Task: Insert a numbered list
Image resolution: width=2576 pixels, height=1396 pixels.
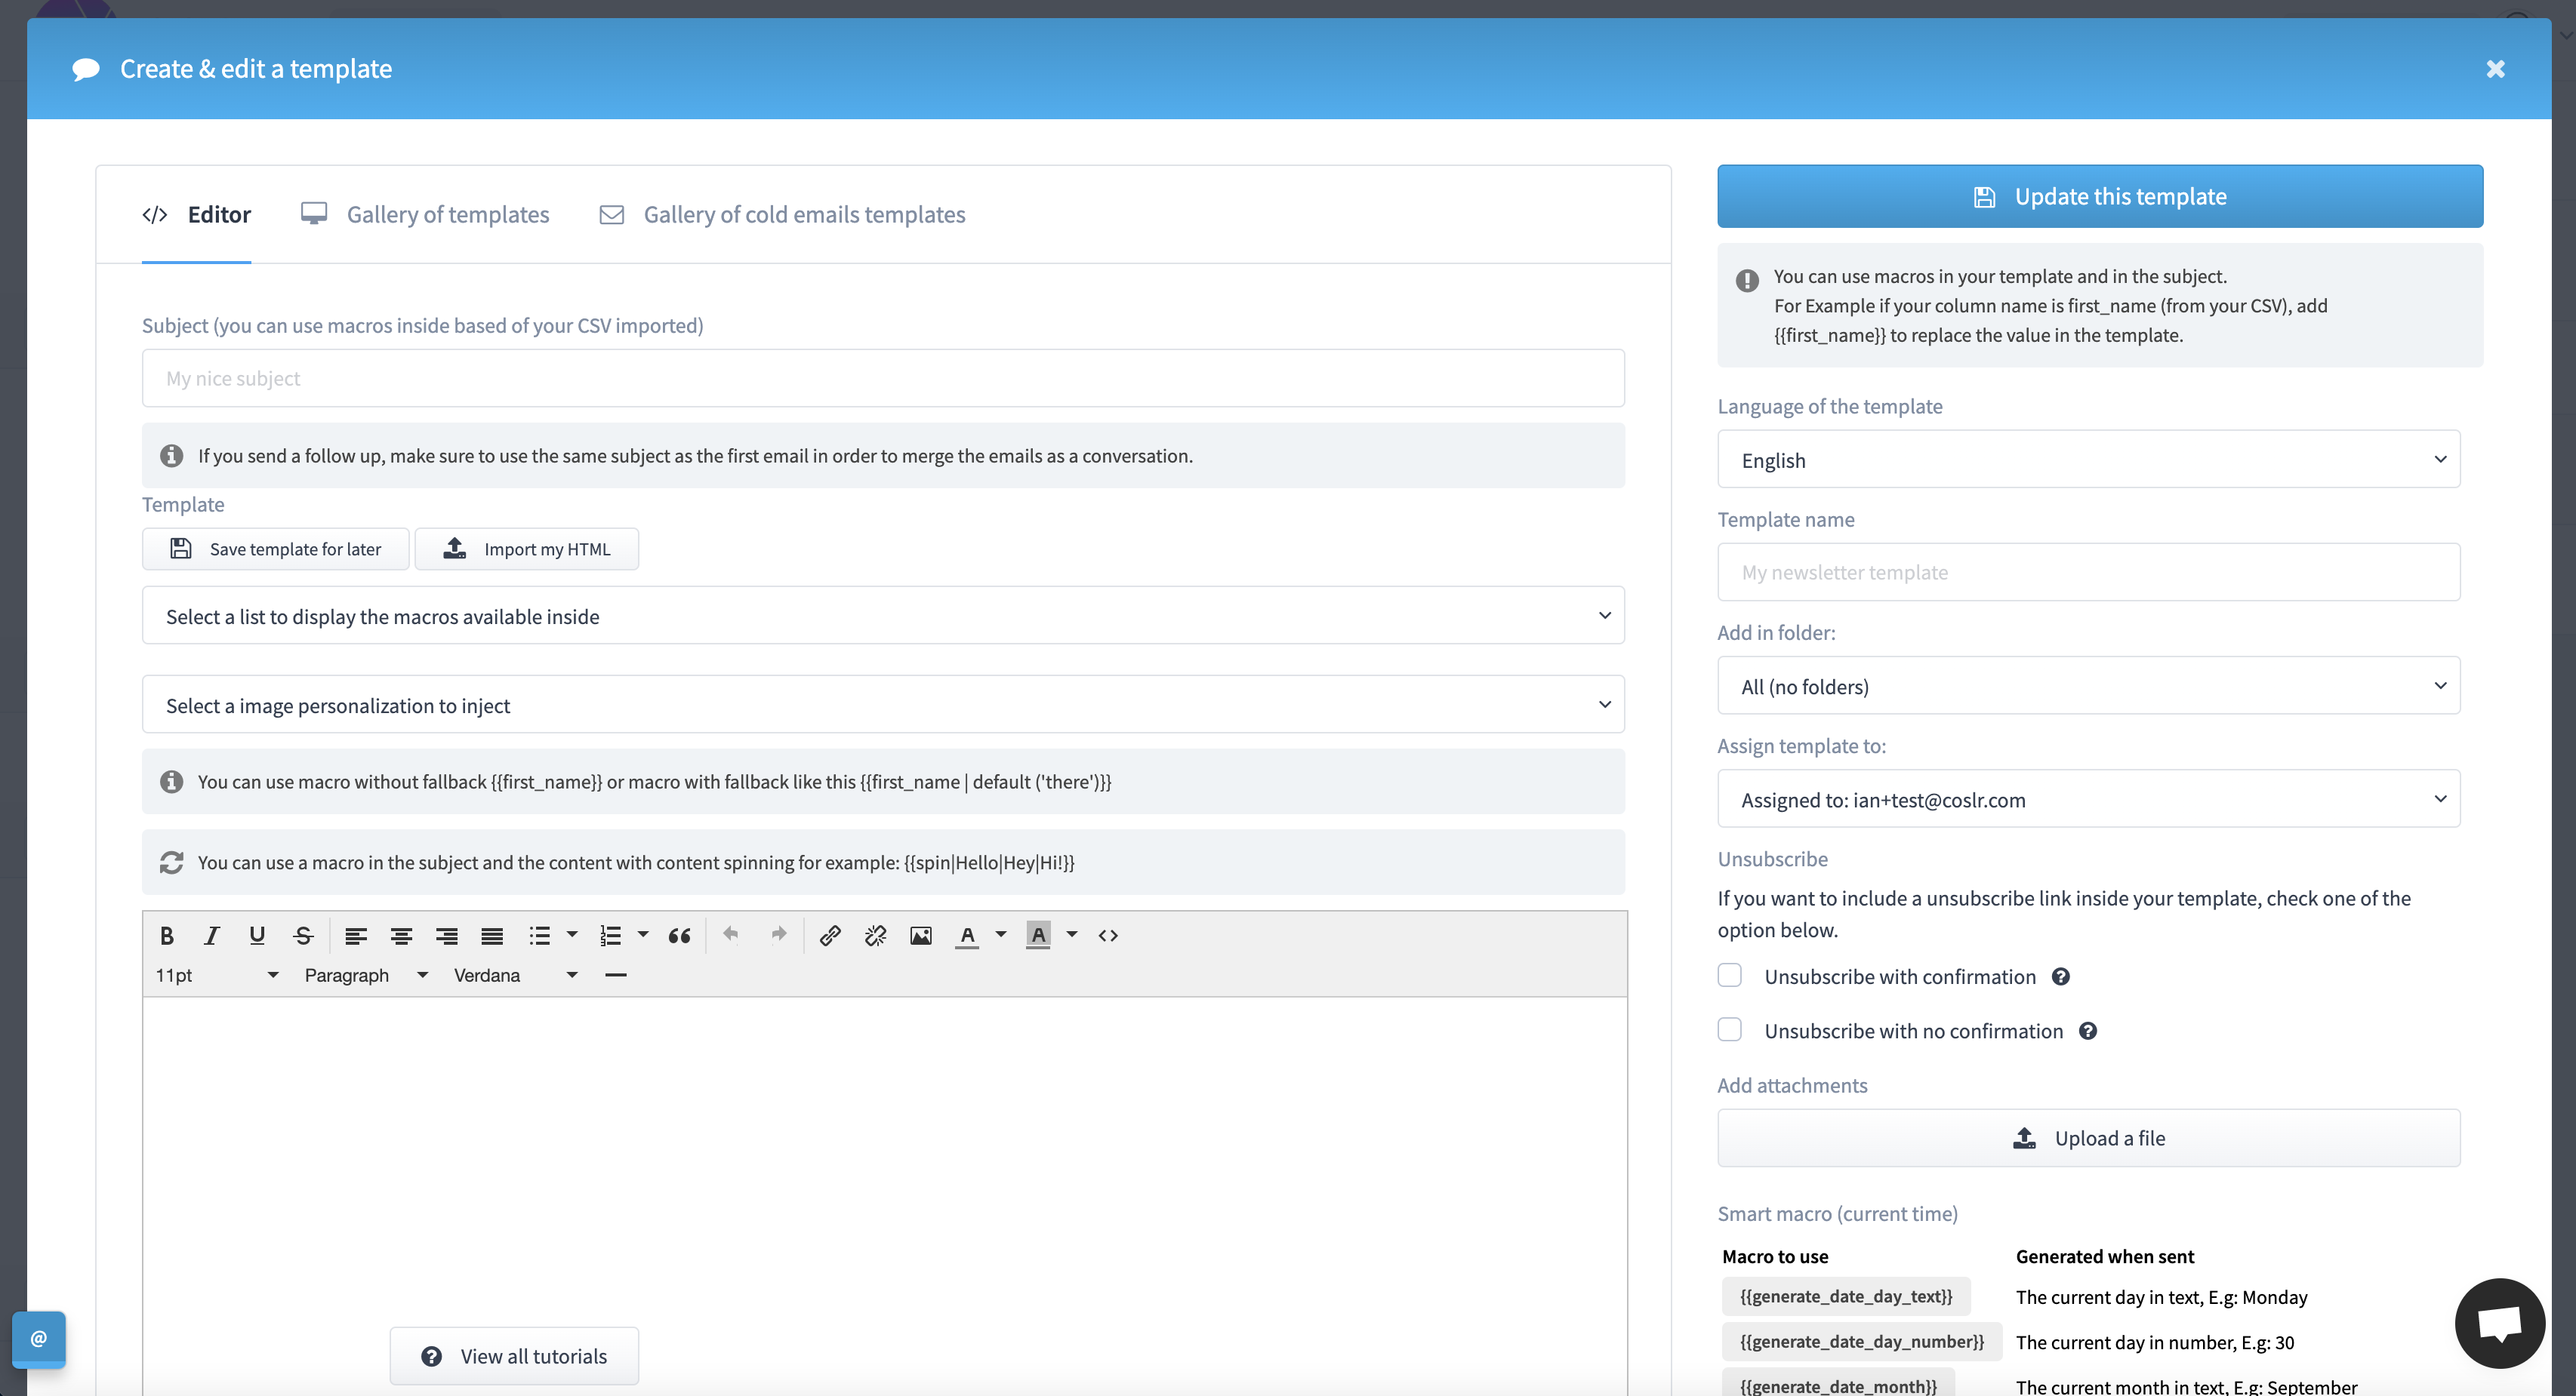Action: point(610,936)
